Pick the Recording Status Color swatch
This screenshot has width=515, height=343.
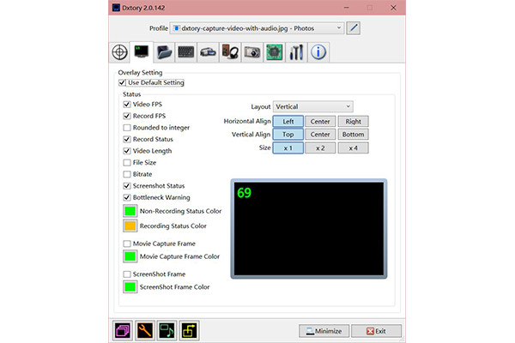point(130,226)
